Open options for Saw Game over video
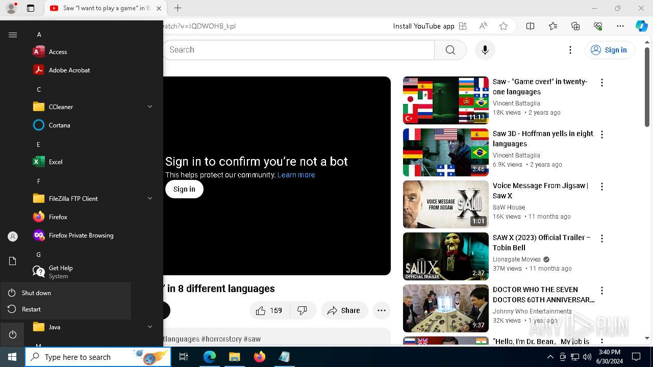 click(x=602, y=83)
